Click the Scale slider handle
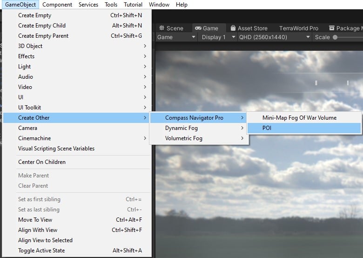The width and height of the screenshot is (363, 258). [x=335, y=37]
